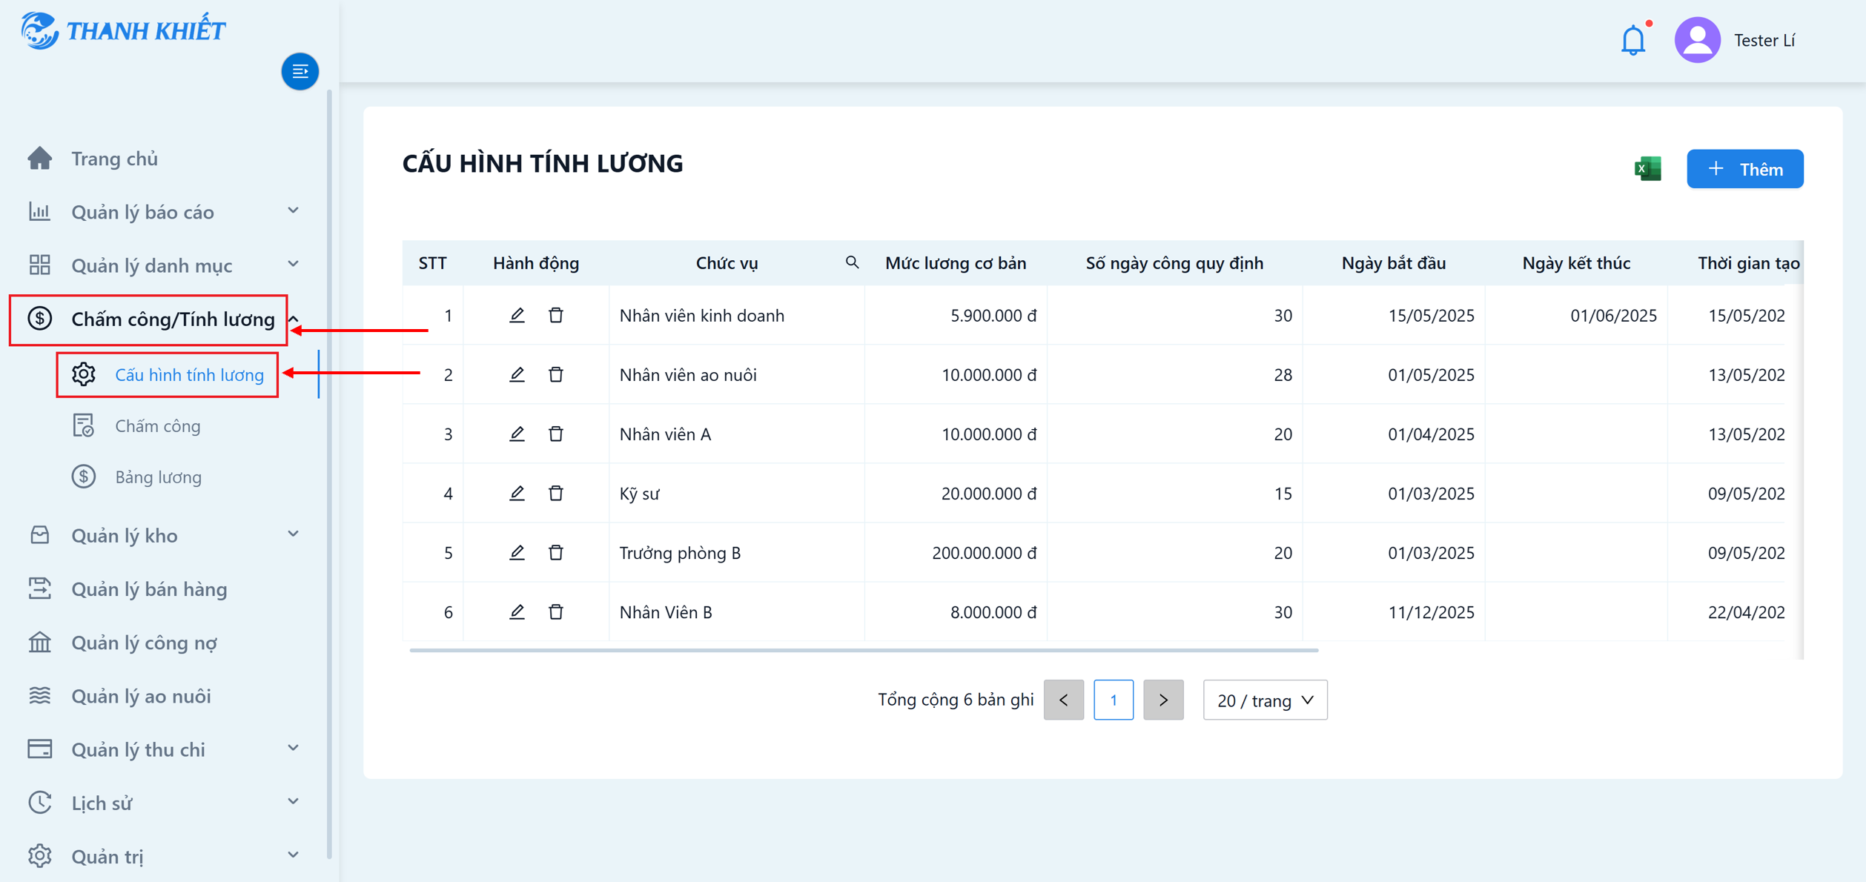1866x882 pixels.
Task: Expand Quản lý danh mục menu chevron
Action: pyautogui.click(x=294, y=264)
